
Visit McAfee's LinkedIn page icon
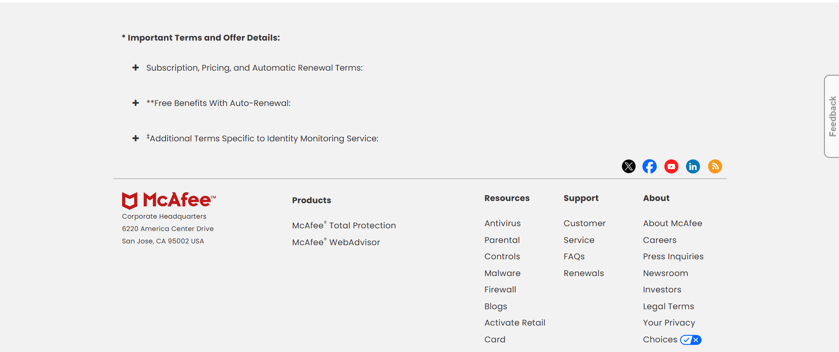click(693, 167)
